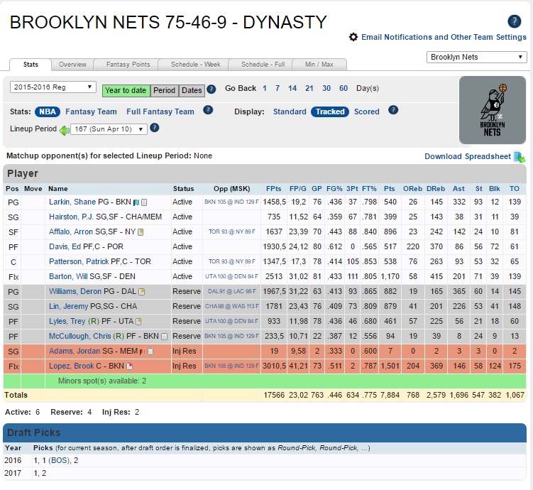
Task: Go back 7 days
Action: click(278, 88)
